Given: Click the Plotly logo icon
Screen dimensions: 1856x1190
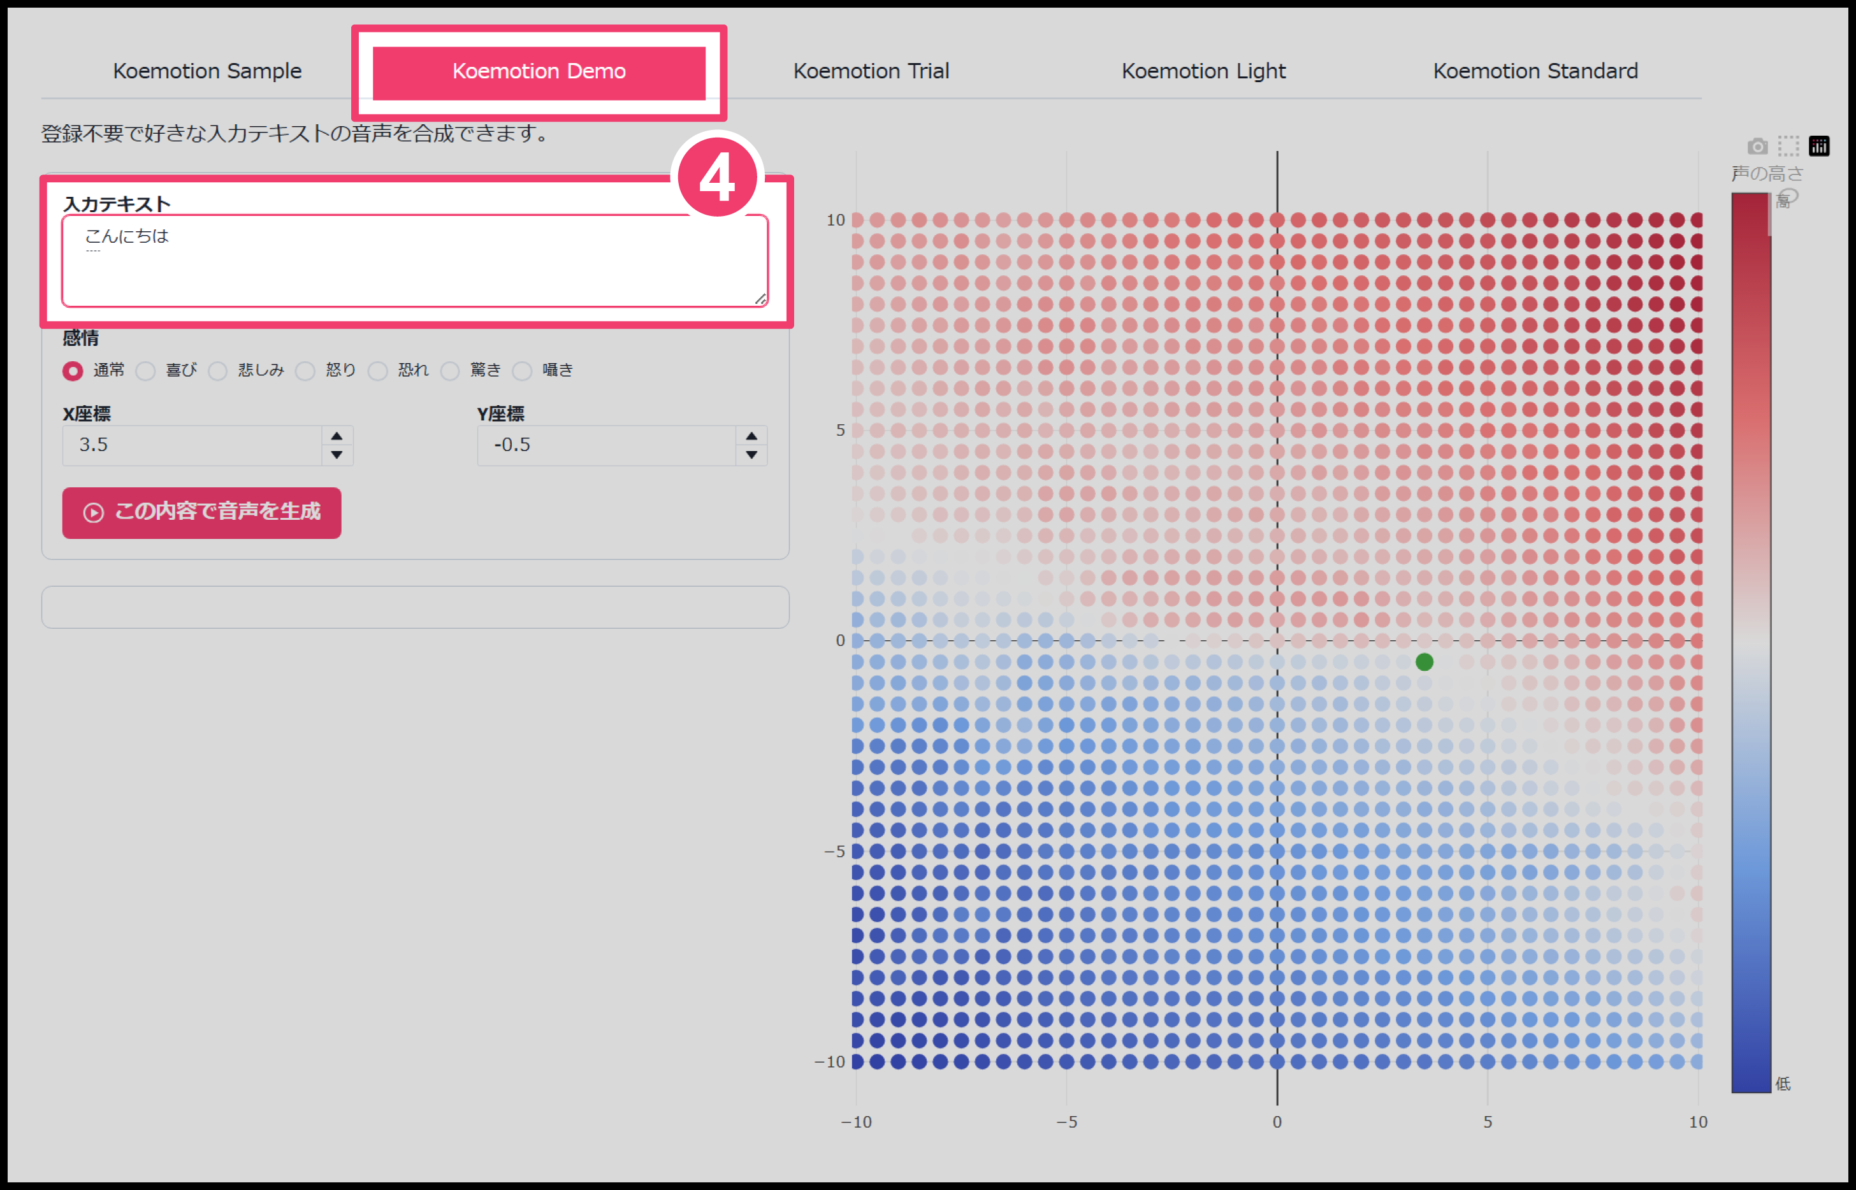Looking at the screenshot, I should pyautogui.click(x=1820, y=146).
